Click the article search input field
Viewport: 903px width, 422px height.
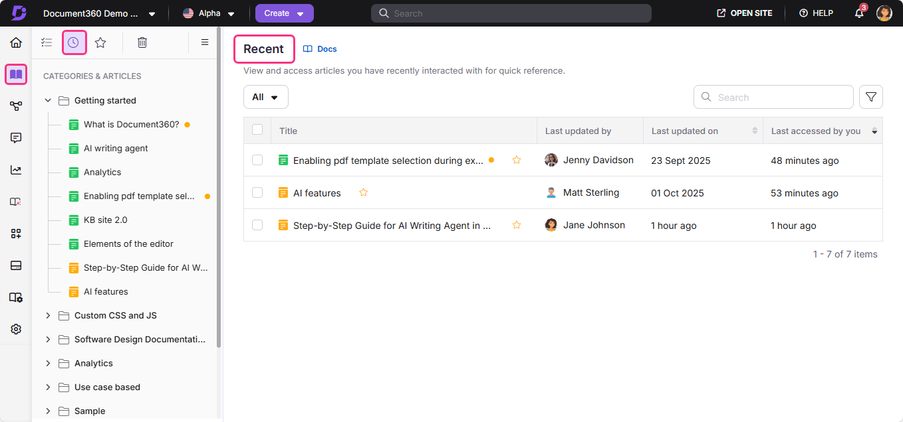pos(773,96)
